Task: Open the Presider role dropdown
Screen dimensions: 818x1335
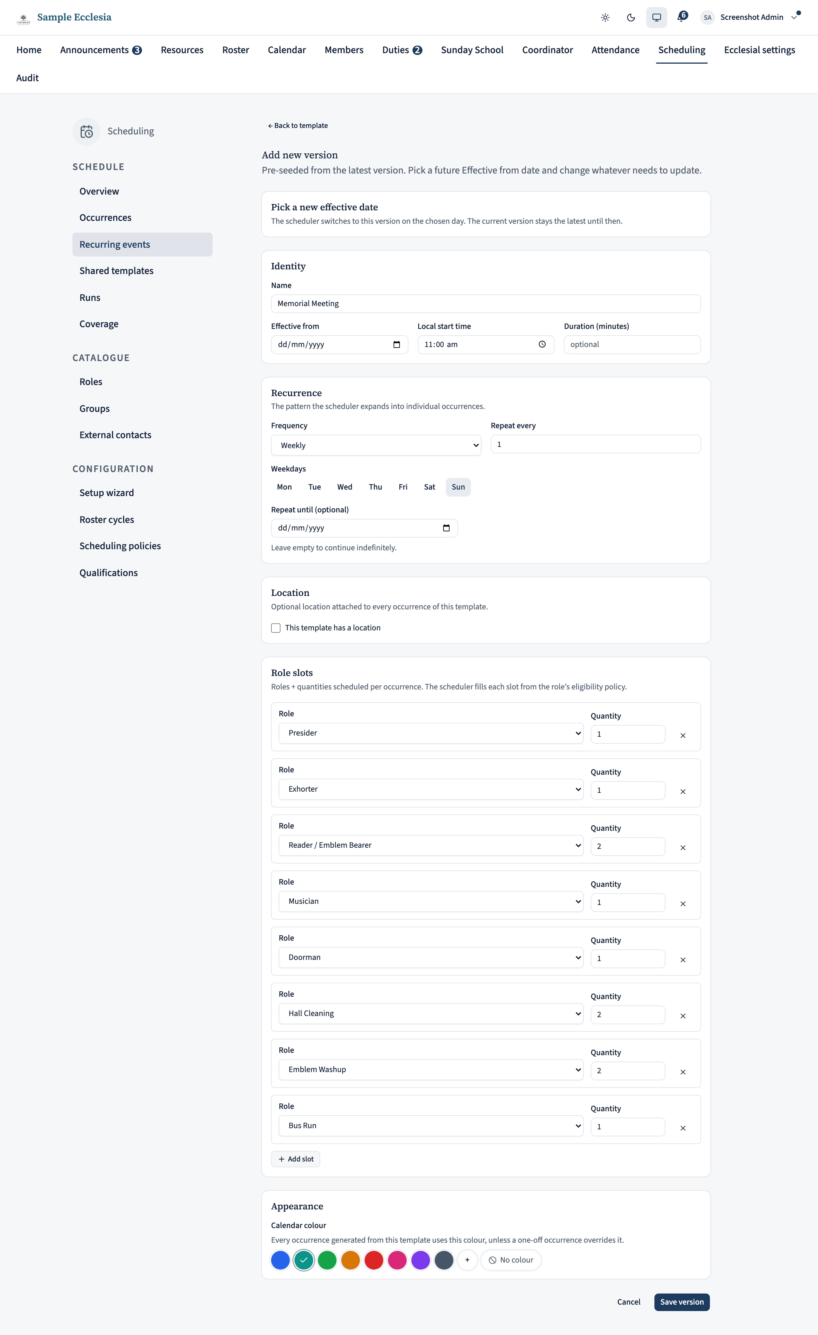Action: (431, 733)
